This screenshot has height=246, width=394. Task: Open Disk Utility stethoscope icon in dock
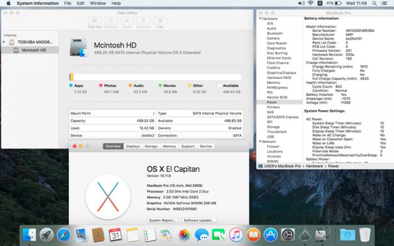[x=323, y=235]
